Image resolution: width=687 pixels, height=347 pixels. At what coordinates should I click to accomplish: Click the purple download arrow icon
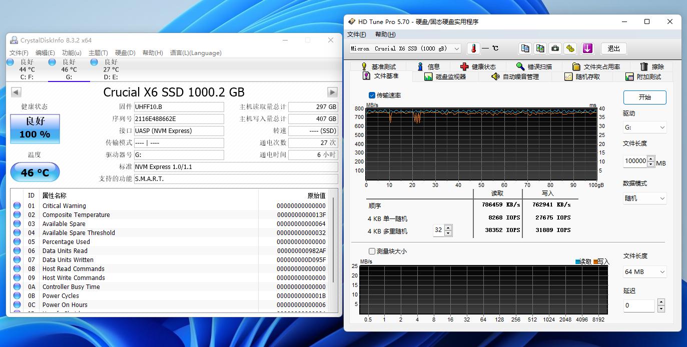coord(587,48)
